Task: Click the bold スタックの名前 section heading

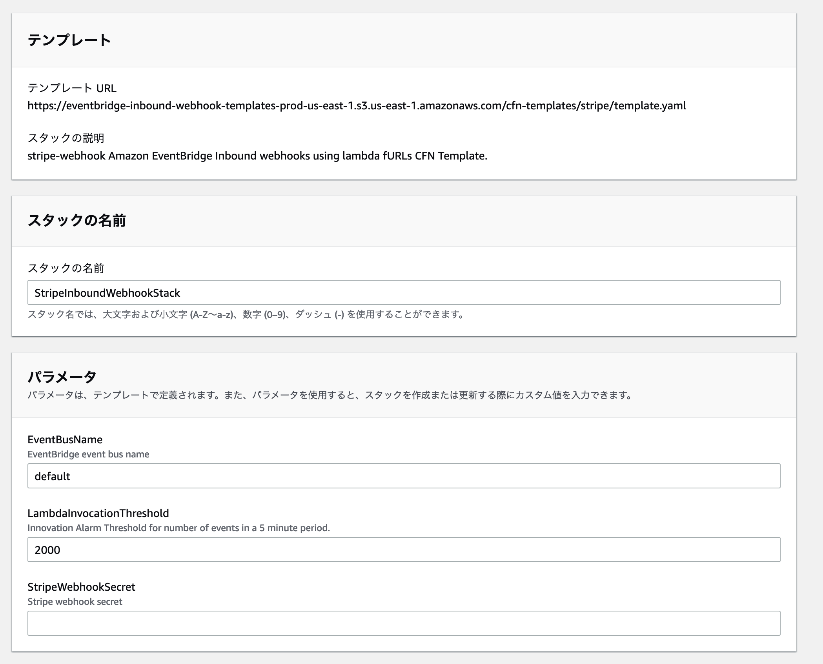Action: point(76,221)
